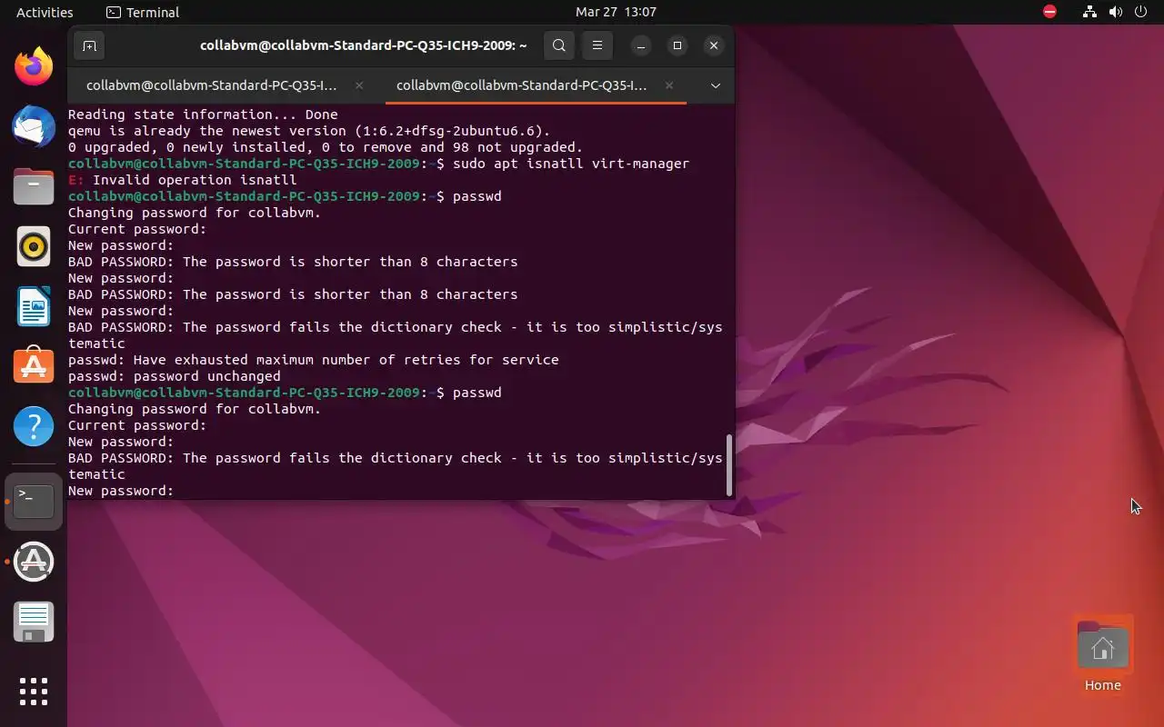Open the text editor dock icon

point(34,622)
